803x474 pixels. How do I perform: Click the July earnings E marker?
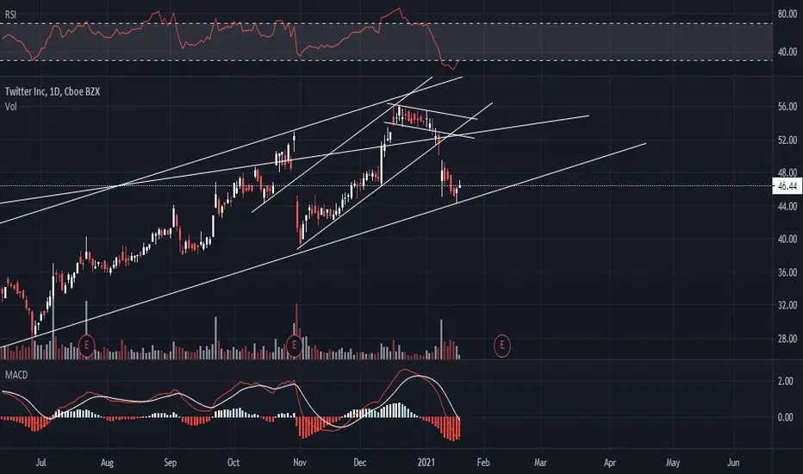pyautogui.click(x=86, y=346)
